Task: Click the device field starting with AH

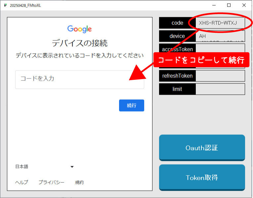Action: 220,36
